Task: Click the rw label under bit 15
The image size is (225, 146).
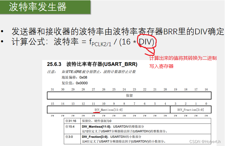Action: click(x=52, y=116)
